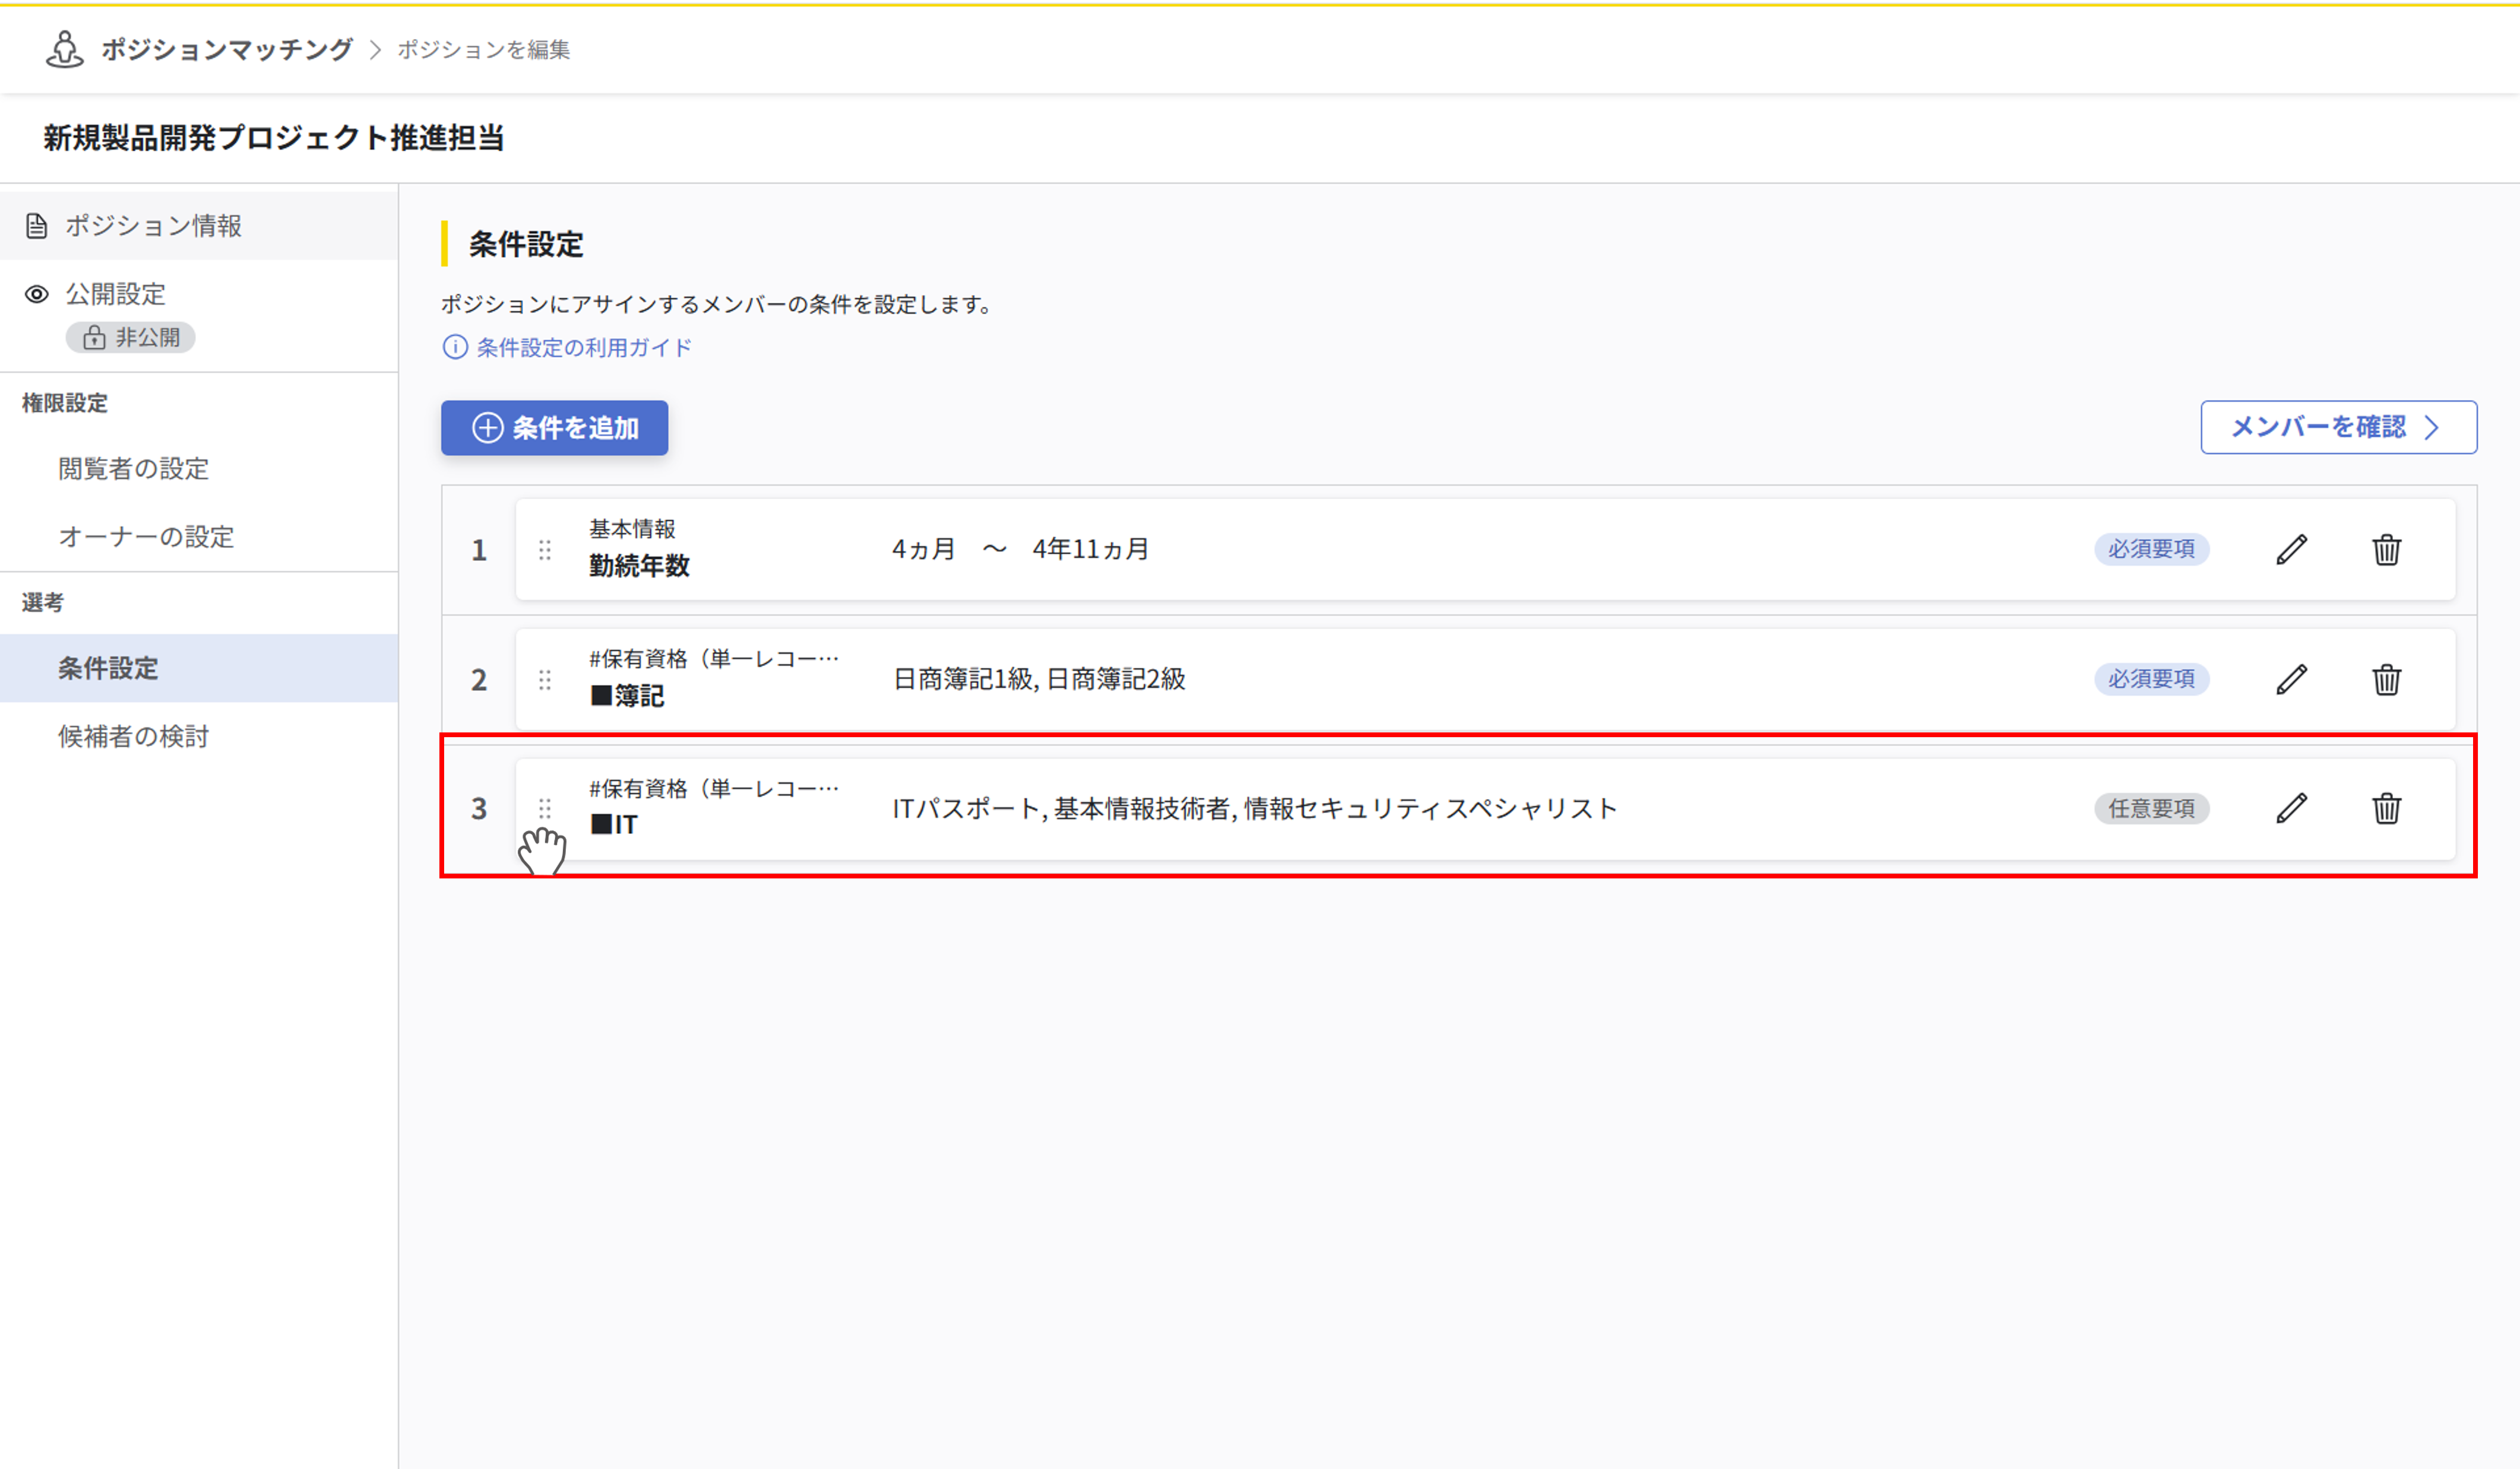Delete the IT condition with trash icon

coord(2387,807)
